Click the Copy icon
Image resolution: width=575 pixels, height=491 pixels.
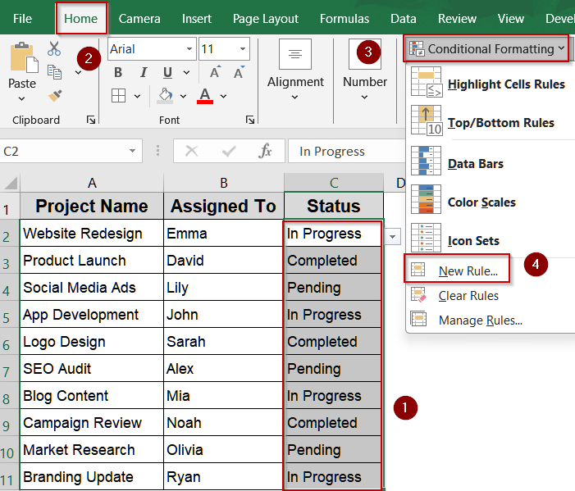(54, 72)
